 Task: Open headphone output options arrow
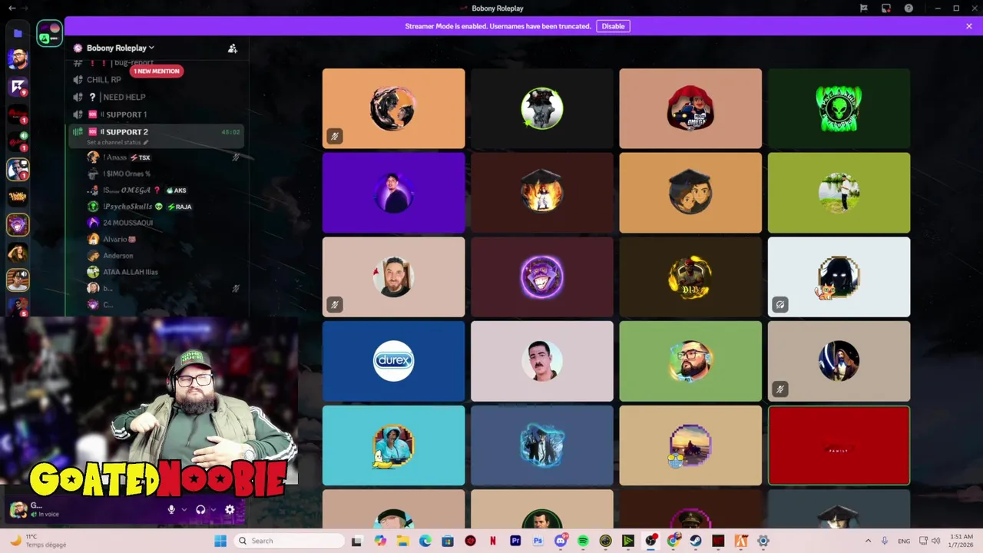(x=213, y=509)
